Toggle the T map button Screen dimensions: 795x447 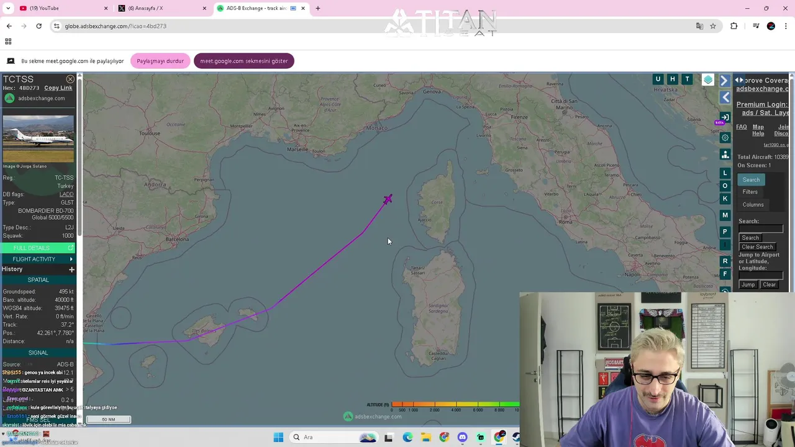pos(688,79)
